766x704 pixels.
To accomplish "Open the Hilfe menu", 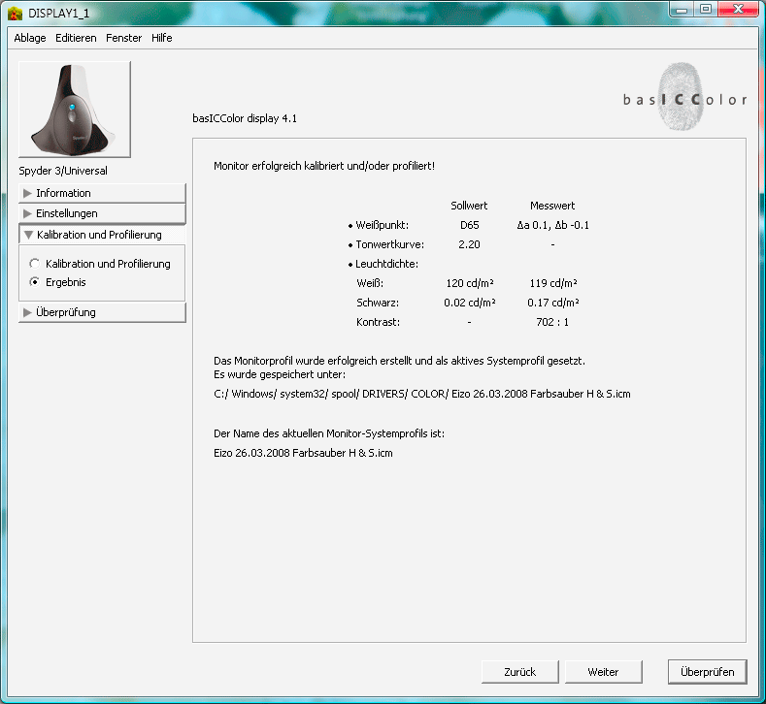I will [x=162, y=38].
